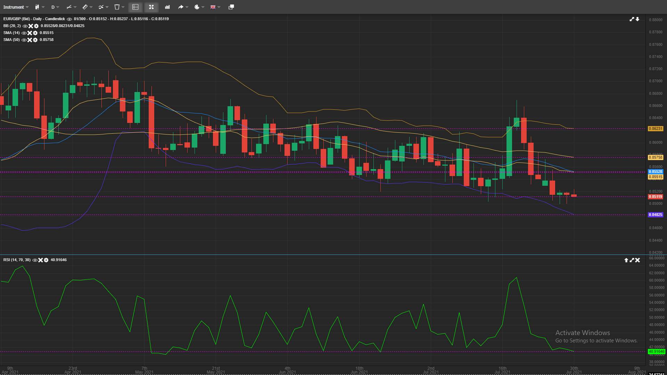Remove the SMA (14) indicator

point(30,33)
